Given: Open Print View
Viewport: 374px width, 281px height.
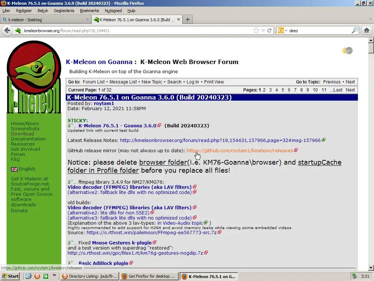Looking at the screenshot, I should coord(214,82).
